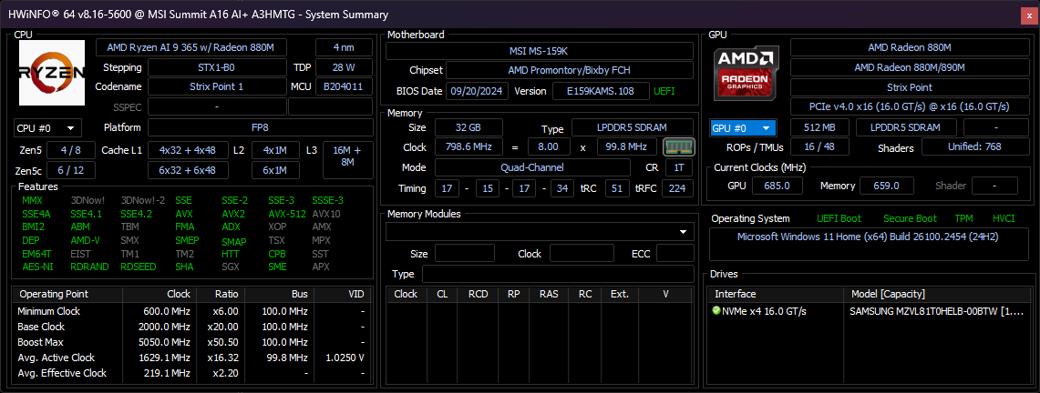Click the BIOS version E159KAMS.108
The image size is (1040, 393).
[601, 91]
